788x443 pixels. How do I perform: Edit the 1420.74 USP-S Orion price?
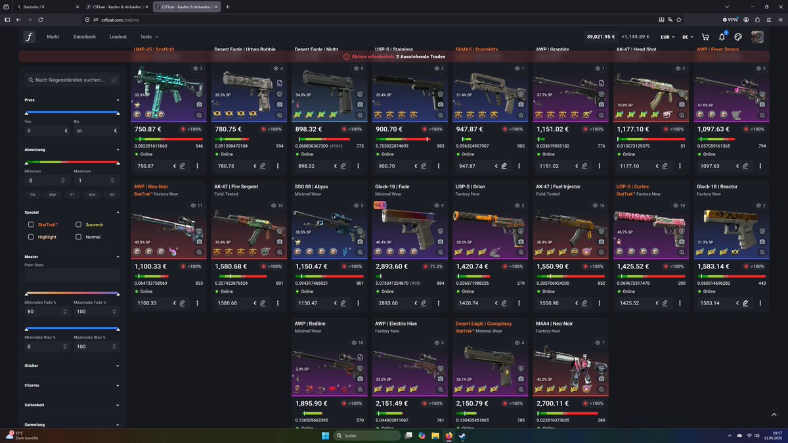(x=504, y=303)
